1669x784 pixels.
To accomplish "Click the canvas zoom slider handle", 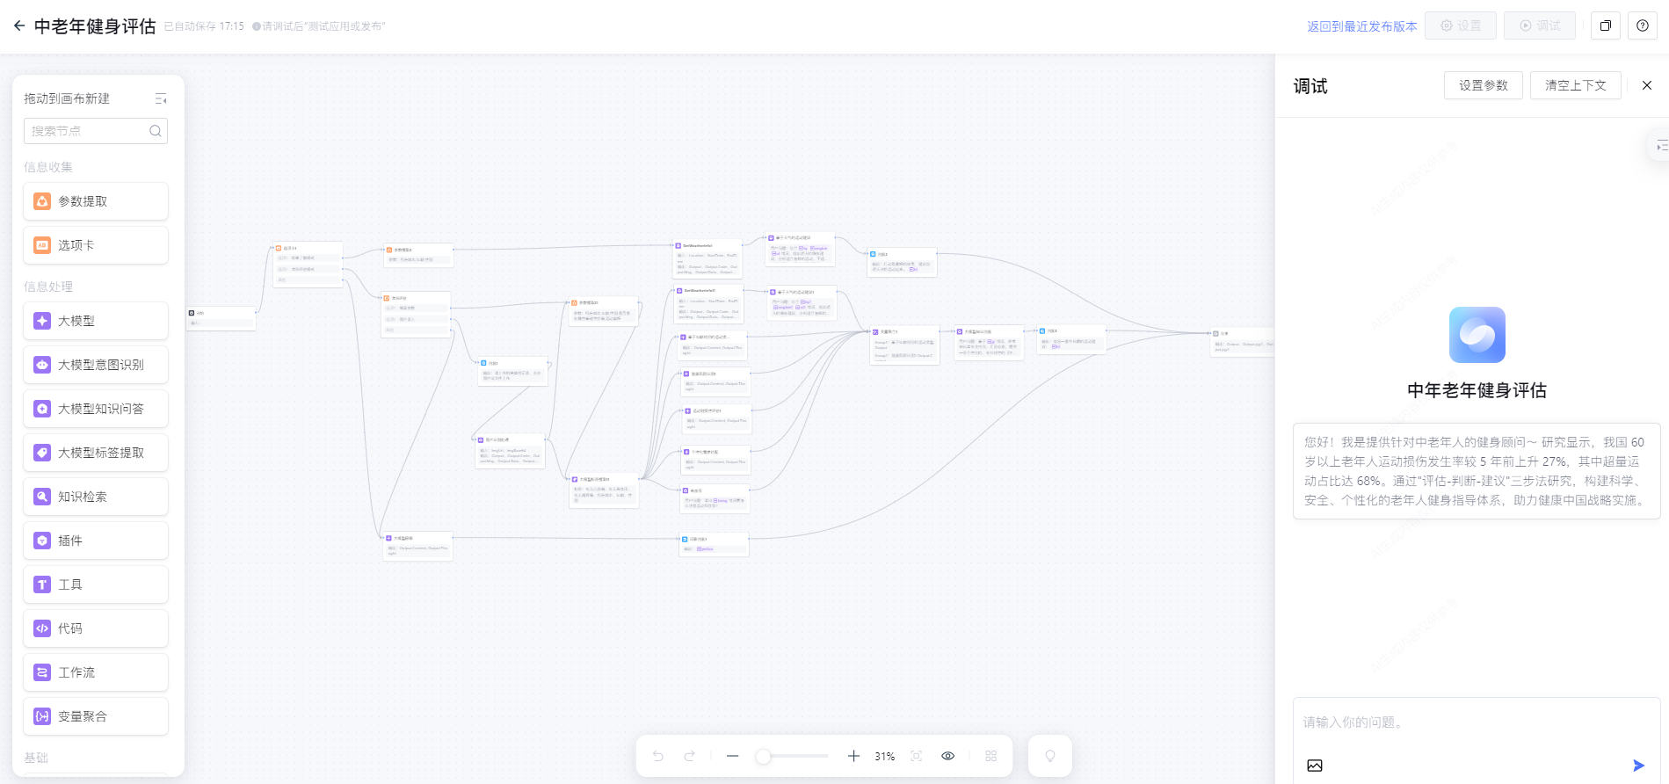I will point(764,756).
